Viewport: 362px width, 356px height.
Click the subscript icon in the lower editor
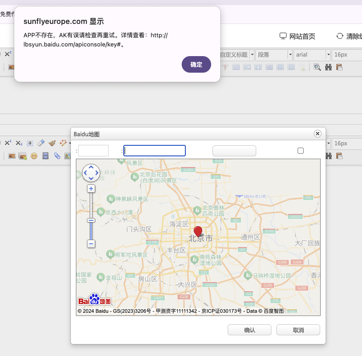[x=19, y=143]
